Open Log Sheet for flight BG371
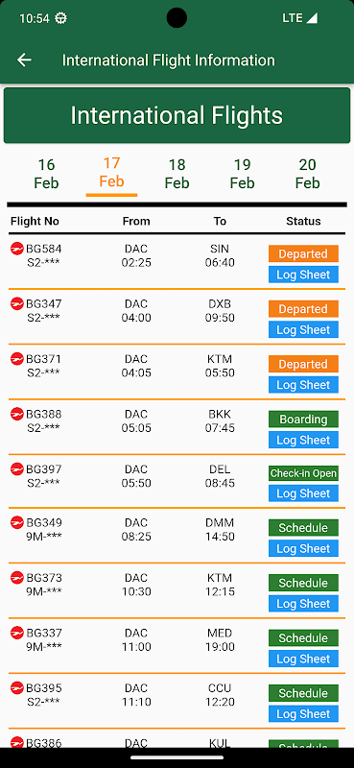This screenshot has height=768, width=354. coord(303,385)
